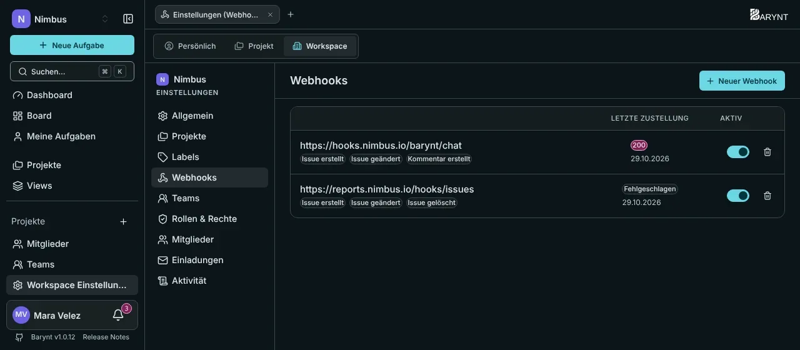Select the Workspace settings tab

click(x=320, y=46)
